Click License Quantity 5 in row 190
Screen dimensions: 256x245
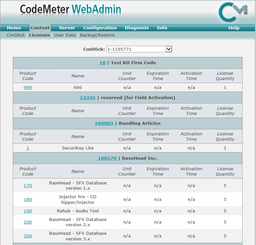coord(225,211)
